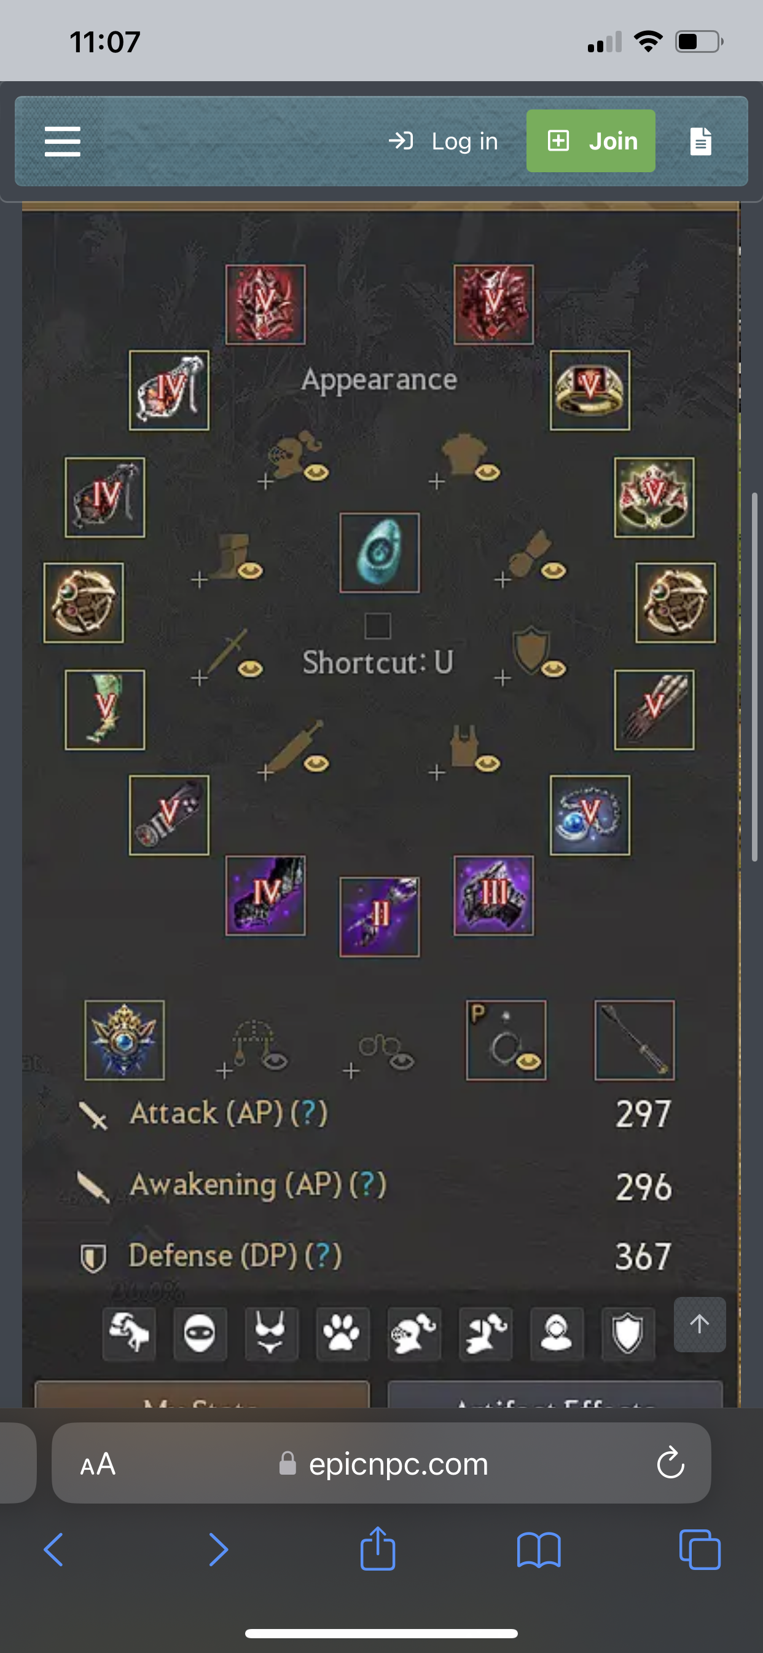
Task: Tap the clawed gloves gear slot
Action: pyautogui.click(x=654, y=710)
